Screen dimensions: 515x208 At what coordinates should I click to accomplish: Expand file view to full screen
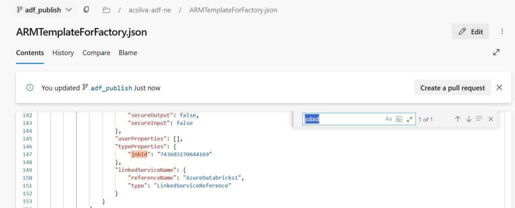[x=496, y=53]
